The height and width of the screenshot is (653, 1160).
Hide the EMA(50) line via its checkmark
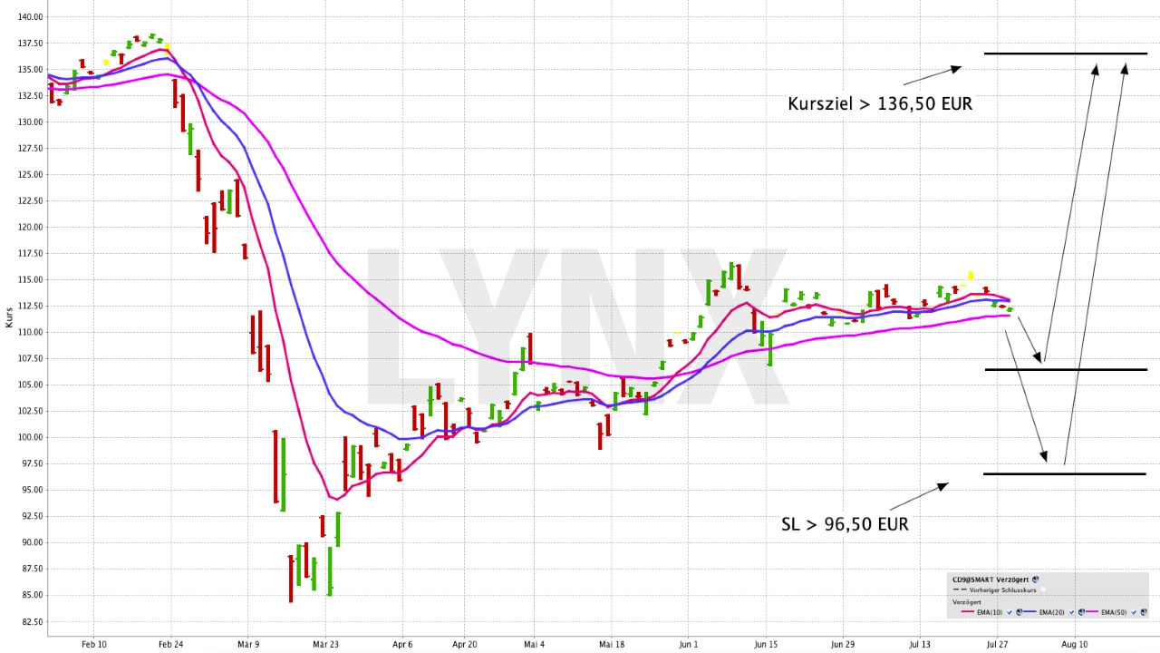pyautogui.click(x=1134, y=612)
